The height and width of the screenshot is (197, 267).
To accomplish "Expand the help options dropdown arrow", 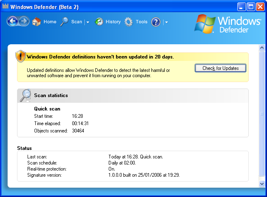I will tap(166, 22).
